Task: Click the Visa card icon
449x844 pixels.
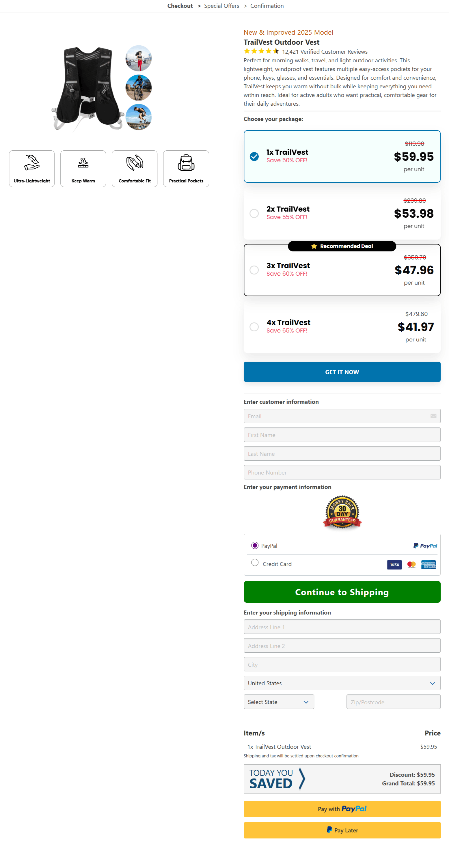Action: 394,565
